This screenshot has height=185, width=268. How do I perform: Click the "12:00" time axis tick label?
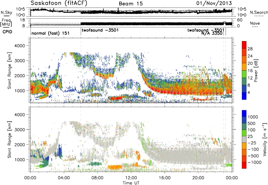coord(131,178)
